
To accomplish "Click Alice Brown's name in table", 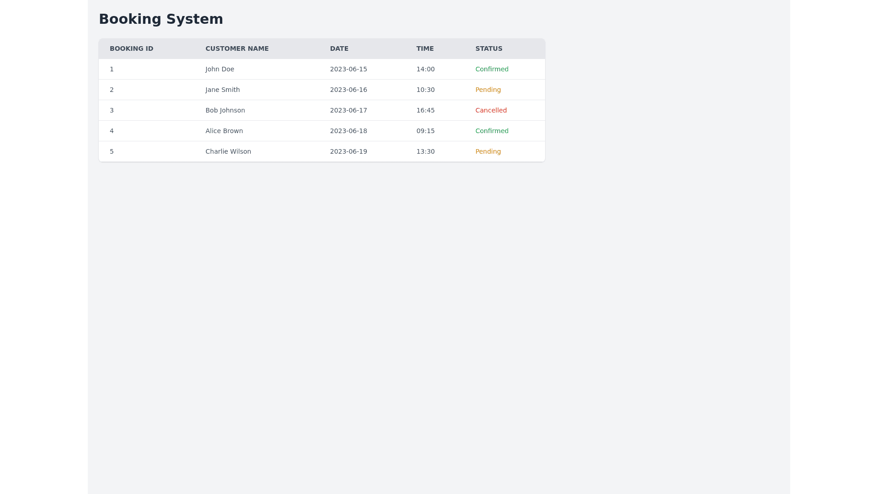I will point(224,131).
